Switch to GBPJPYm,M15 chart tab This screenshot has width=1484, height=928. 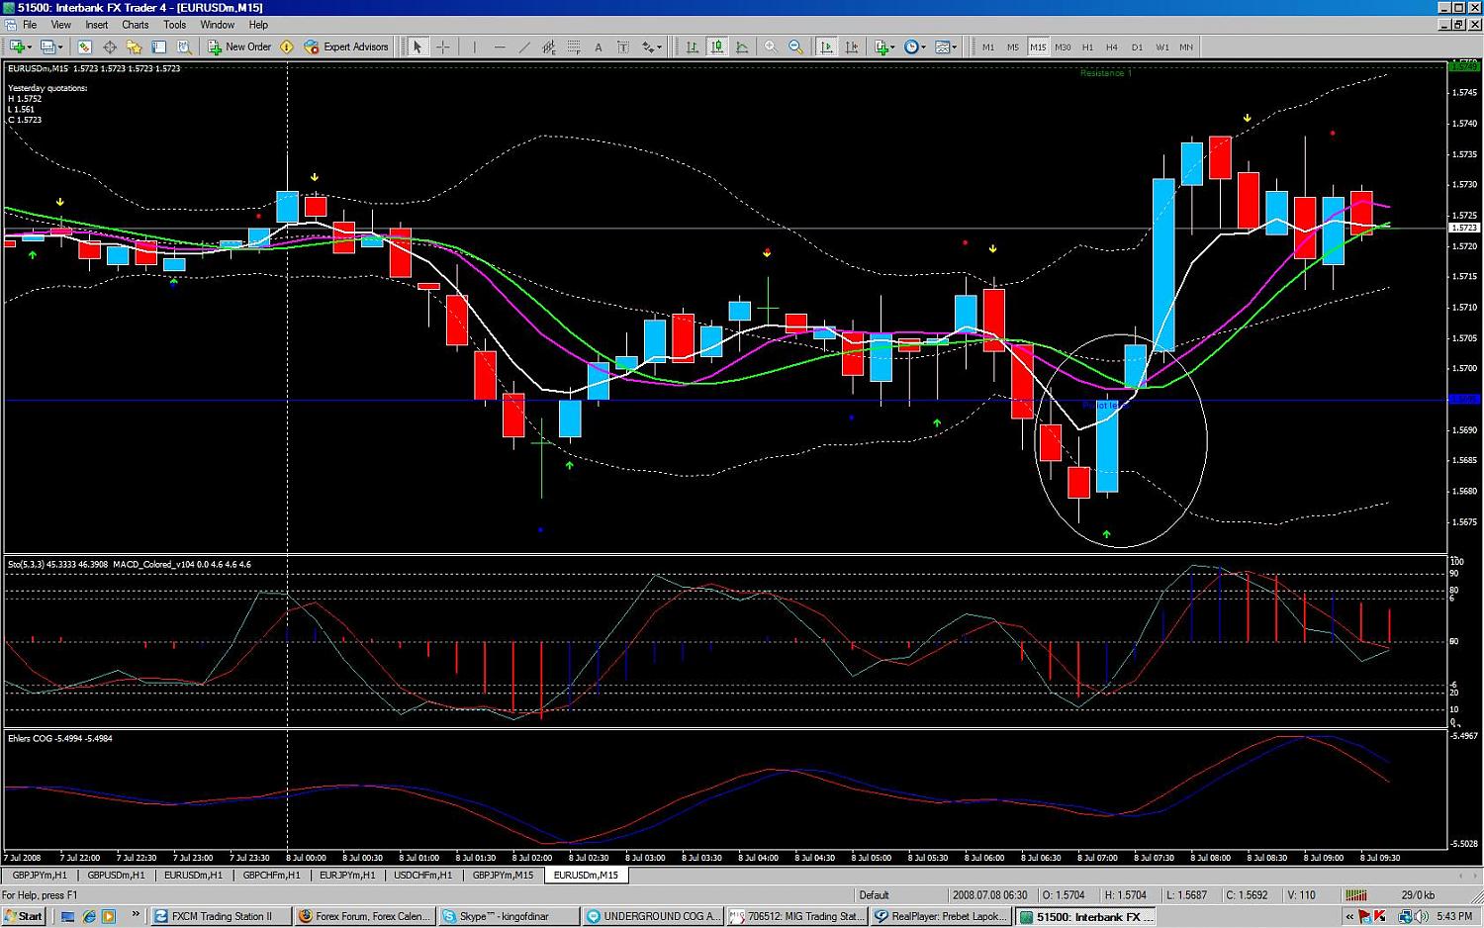point(503,875)
